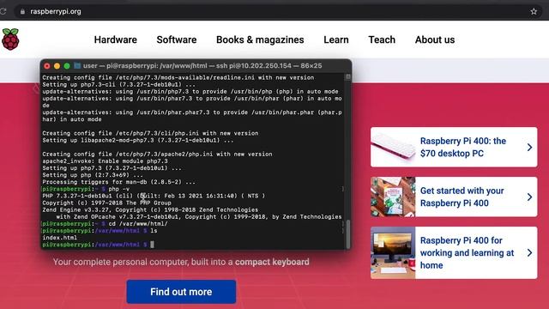This screenshot has height=309, width=549.
Task: Minimize the terminal with yellow button
Action: [57, 66]
